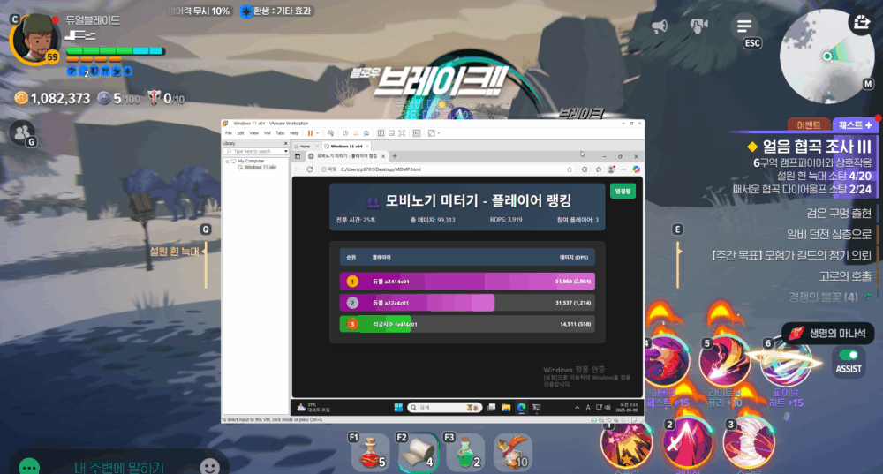Screen dimensions: 883x474
Task: Open the Copilot icon in browser toolbar
Action: (636, 169)
